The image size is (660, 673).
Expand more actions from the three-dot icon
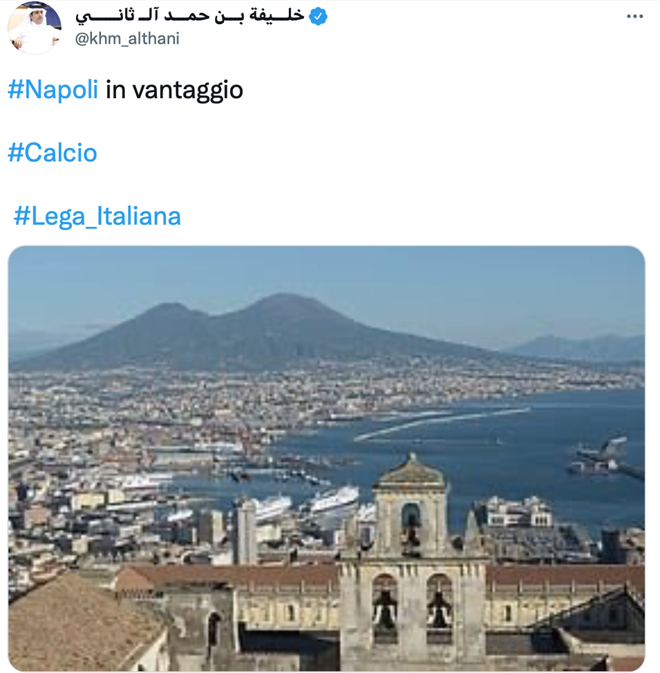634,15
